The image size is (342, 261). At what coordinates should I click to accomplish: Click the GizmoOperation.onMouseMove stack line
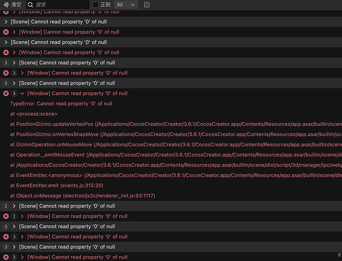(x=176, y=145)
